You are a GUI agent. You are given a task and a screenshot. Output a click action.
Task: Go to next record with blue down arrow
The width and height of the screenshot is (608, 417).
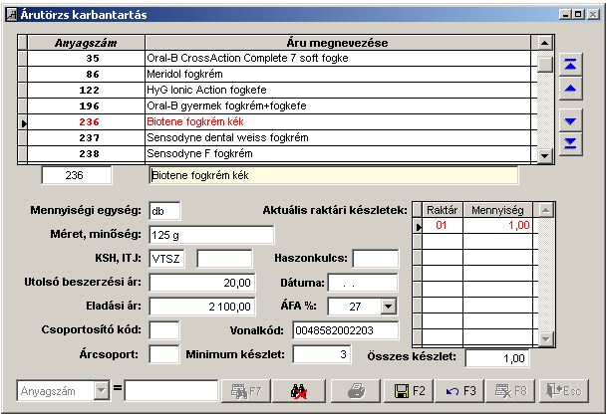(571, 121)
